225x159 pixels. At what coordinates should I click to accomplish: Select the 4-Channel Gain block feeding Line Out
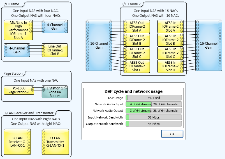tap(17, 50)
